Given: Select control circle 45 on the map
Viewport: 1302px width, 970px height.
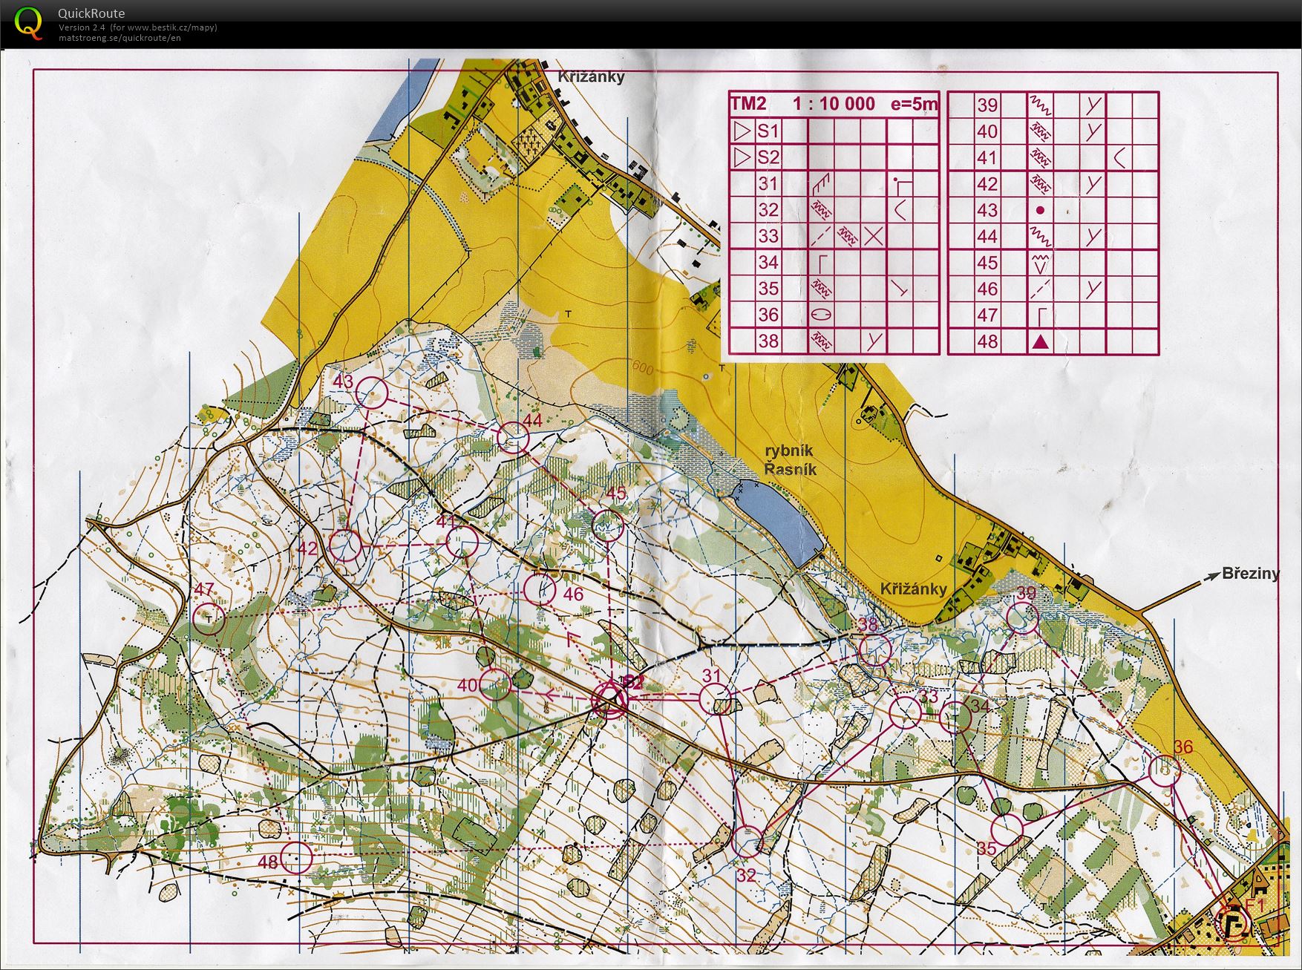Looking at the screenshot, I should 608,525.
